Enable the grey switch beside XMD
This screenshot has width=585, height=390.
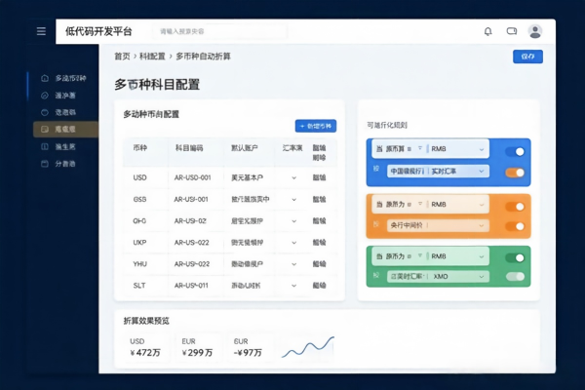515,276
